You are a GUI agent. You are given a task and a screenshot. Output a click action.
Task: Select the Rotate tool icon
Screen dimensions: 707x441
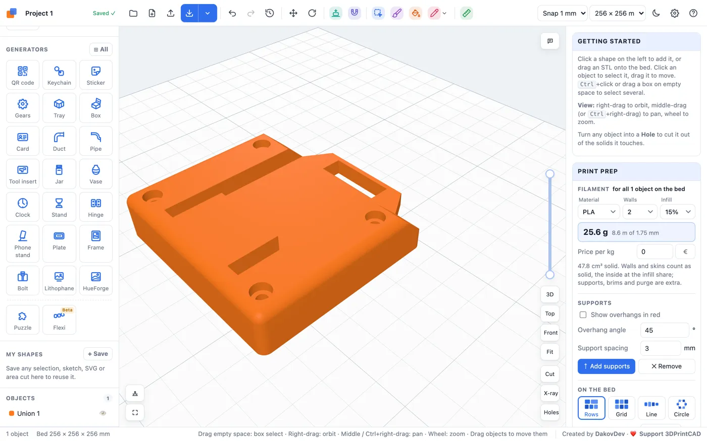tap(312, 13)
